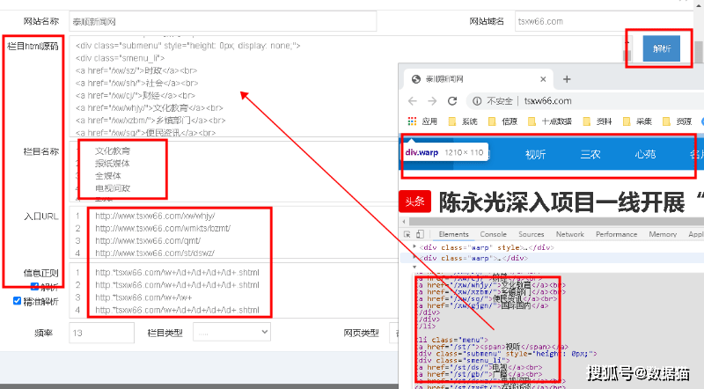Open the 系统 bookmark folder

pos(463,121)
